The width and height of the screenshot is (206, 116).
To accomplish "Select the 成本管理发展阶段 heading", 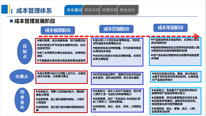I will (x=35, y=21).
